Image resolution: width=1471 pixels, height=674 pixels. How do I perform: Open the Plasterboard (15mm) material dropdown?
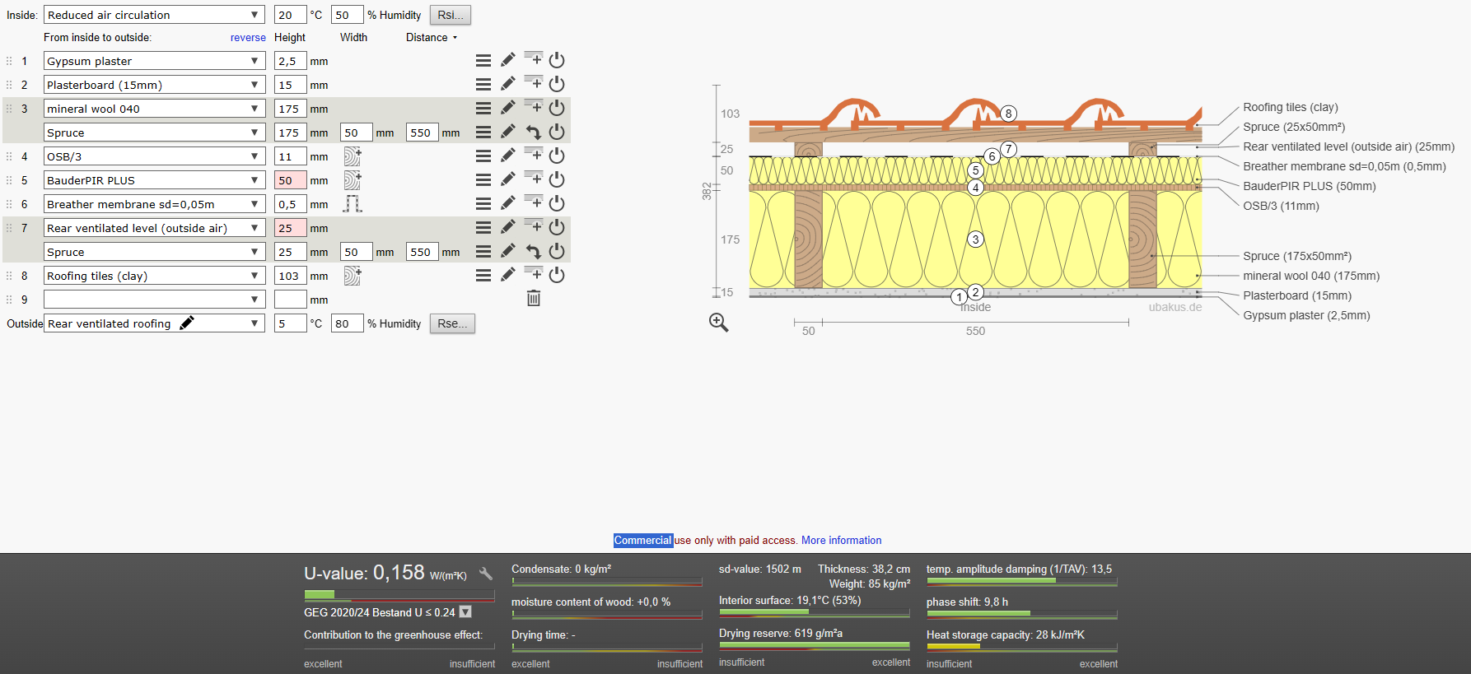click(x=154, y=85)
